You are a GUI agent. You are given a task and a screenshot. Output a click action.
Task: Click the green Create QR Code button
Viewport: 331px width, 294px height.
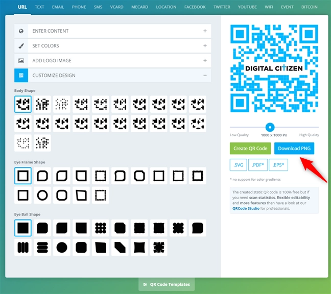point(250,149)
